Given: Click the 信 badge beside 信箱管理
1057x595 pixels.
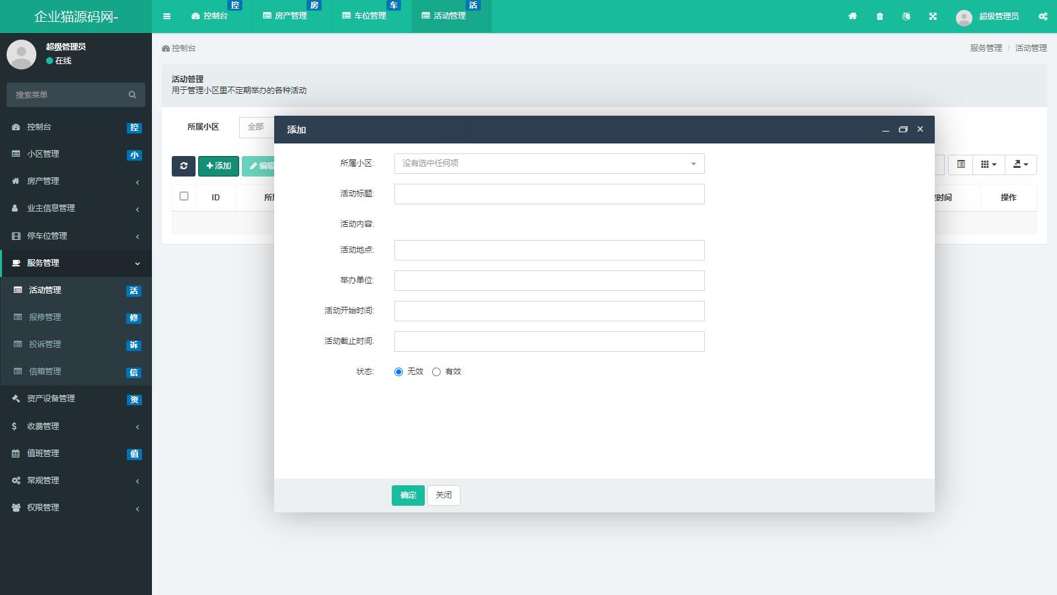Looking at the screenshot, I should click(x=133, y=372).
